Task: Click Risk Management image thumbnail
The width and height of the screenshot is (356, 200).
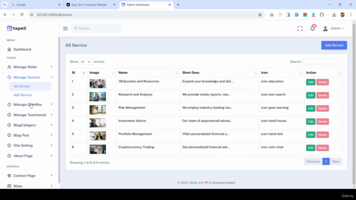Action: click(x=98, y=110)
